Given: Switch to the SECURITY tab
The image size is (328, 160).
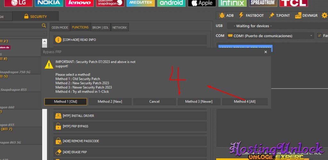Looking at the screenshot, I should pyautogui.click(x=35, y=16).
